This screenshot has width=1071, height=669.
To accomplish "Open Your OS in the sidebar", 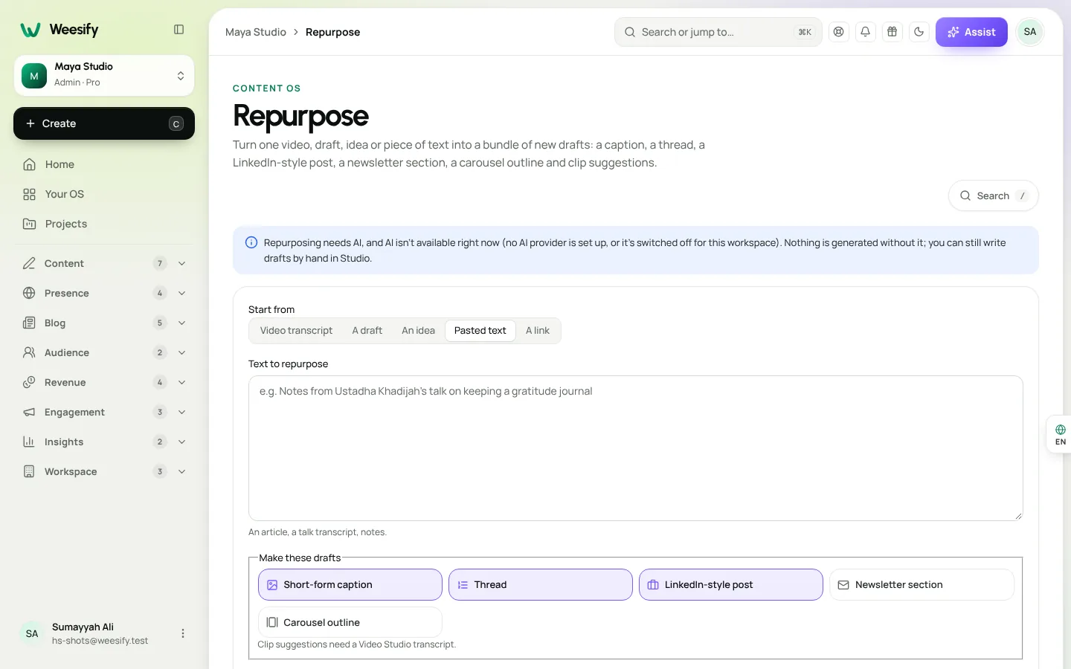I will [104, 194].
